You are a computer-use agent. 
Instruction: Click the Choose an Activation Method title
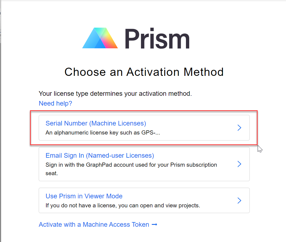click(x=144, y=72)
